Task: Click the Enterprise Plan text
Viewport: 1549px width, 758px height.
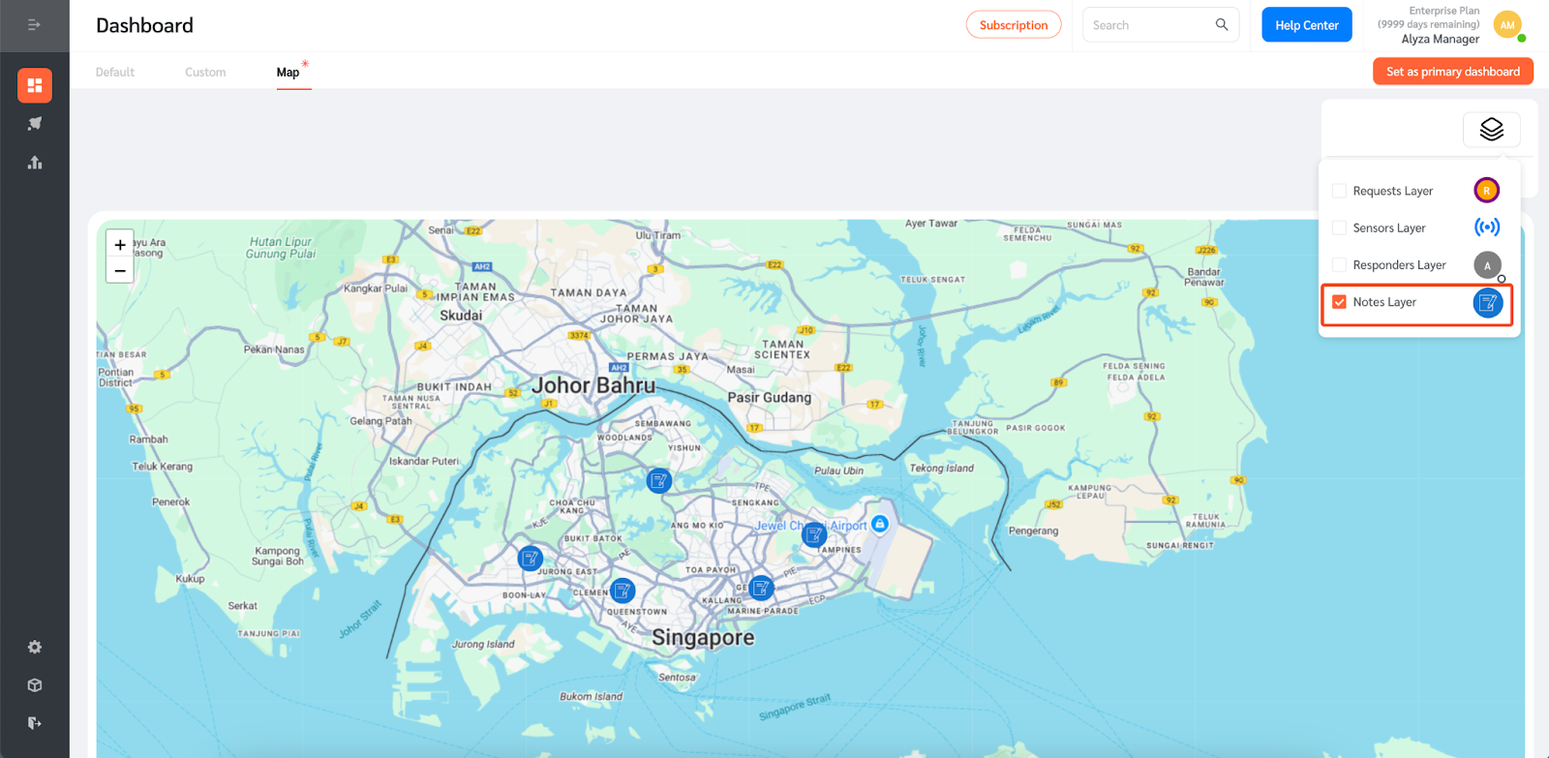Action: (1443, 11)
